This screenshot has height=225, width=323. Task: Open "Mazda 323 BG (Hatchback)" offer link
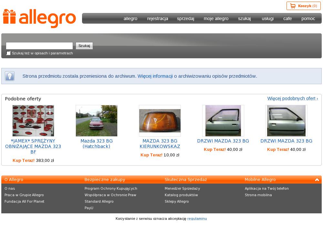pos(96,144)
